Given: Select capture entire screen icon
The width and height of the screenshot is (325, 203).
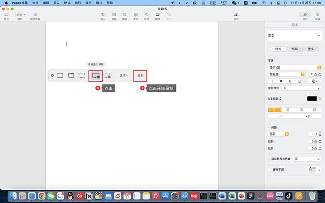Looking at the screenshot, I should pos(60,75).
